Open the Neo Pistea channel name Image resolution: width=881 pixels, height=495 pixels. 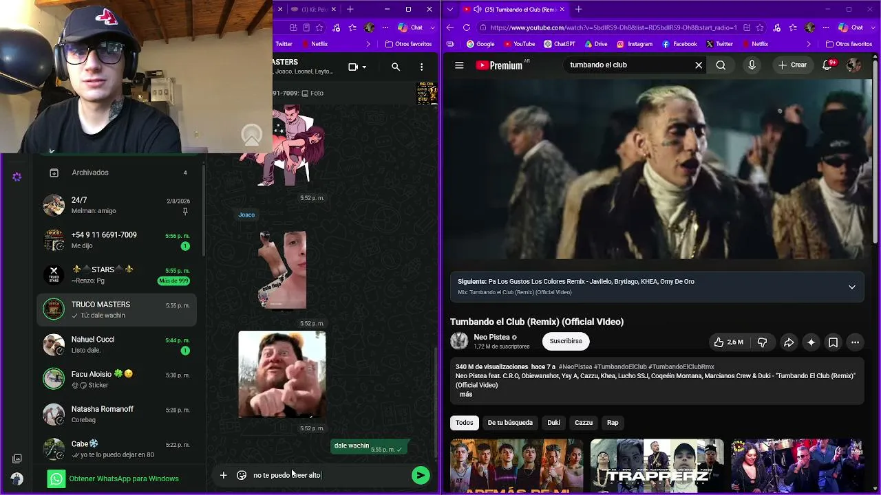pyautogui.click(x=491, y=337)
